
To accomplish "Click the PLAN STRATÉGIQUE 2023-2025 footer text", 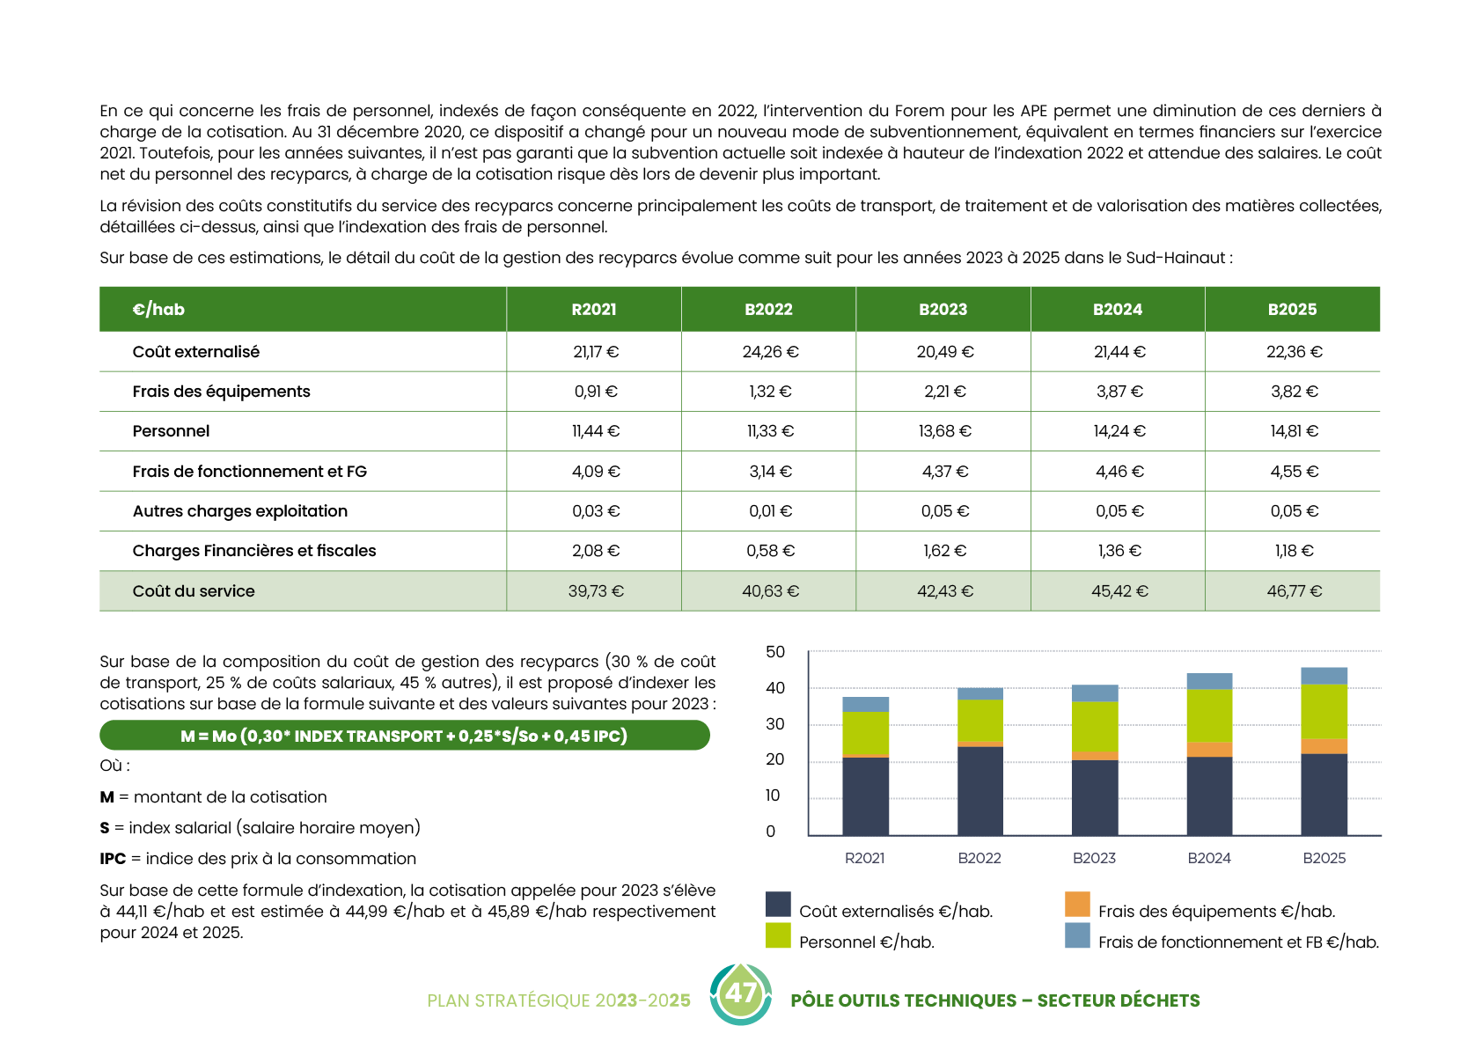I will coord(558,1000).
